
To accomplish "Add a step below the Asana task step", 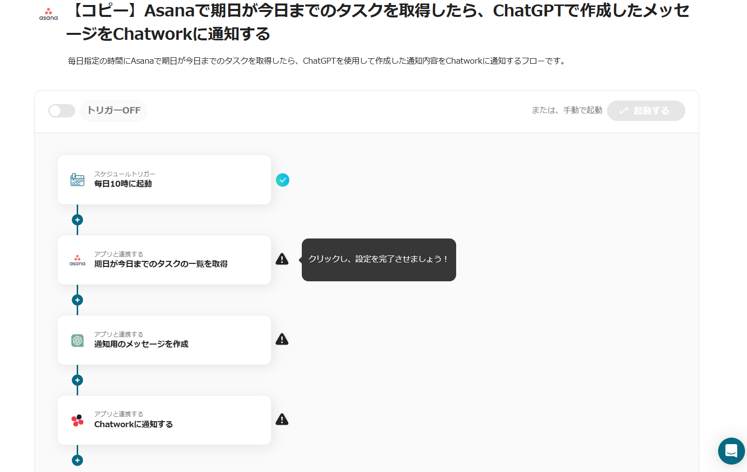I will pos(77,300).
